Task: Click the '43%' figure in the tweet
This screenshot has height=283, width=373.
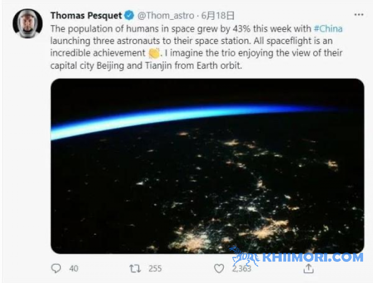Action: (x=241, y=29)
